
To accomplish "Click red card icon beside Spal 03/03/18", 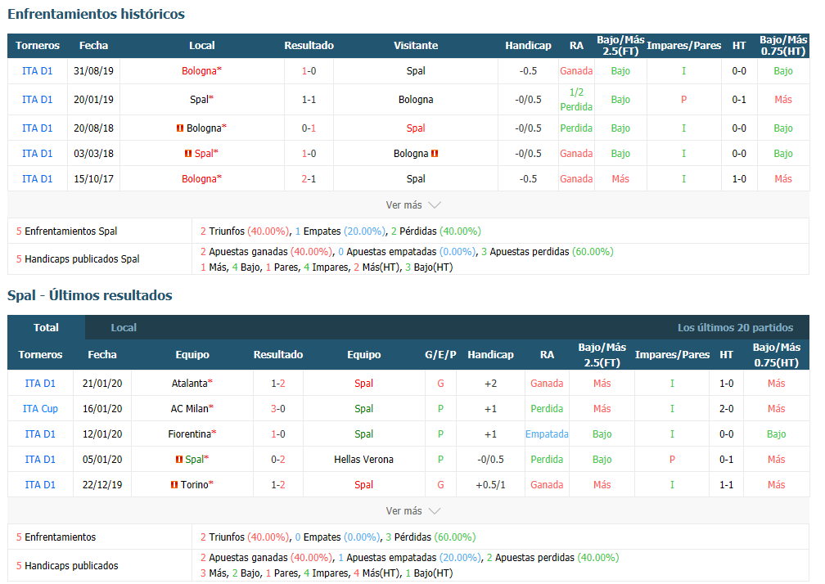I will 188,154.
